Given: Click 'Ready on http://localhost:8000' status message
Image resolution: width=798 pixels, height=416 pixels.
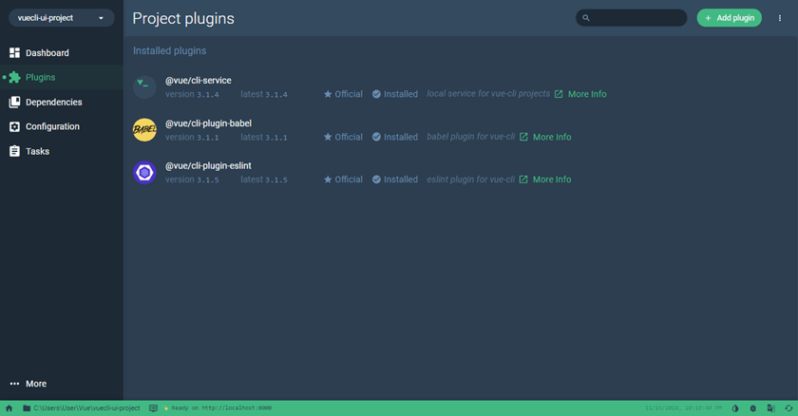Looking at the screenshot, I should tap(221, 407).
